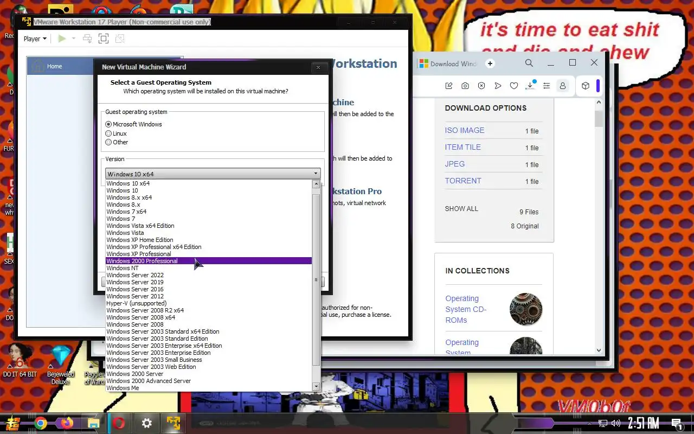Select Windows NT in the version list
The width and height of the screenshot is (694, 434).
tap(209, 268)
